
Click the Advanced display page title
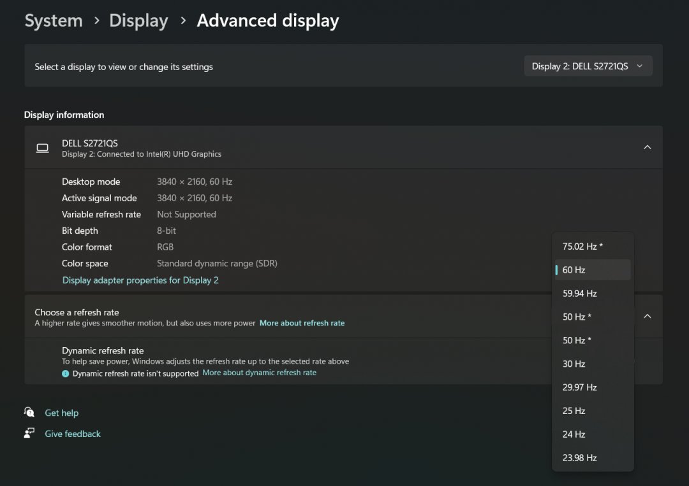click(x=267, y=20)
